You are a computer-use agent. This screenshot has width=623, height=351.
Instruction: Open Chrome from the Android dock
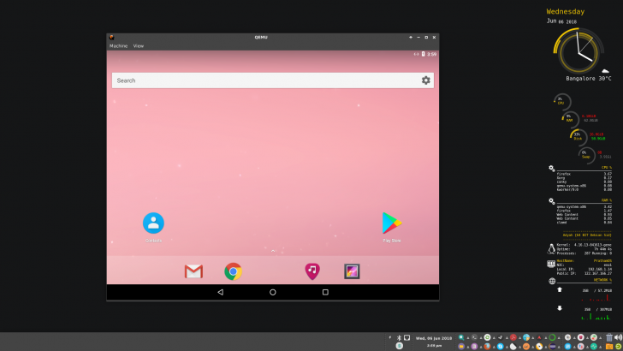click(234, 271)
